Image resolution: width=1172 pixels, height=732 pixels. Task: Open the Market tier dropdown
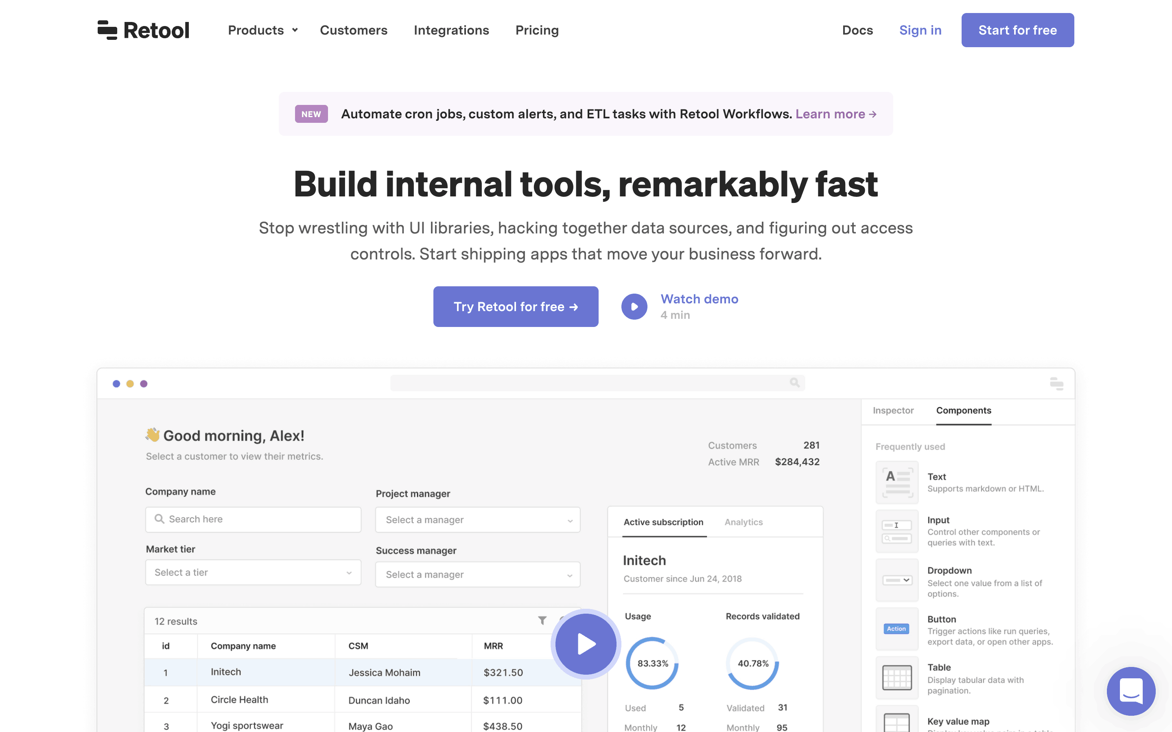tap(253, 572)
